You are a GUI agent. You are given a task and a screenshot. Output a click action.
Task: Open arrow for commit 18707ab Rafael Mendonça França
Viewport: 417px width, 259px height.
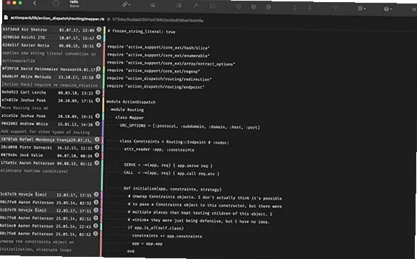tap(97, 139)
